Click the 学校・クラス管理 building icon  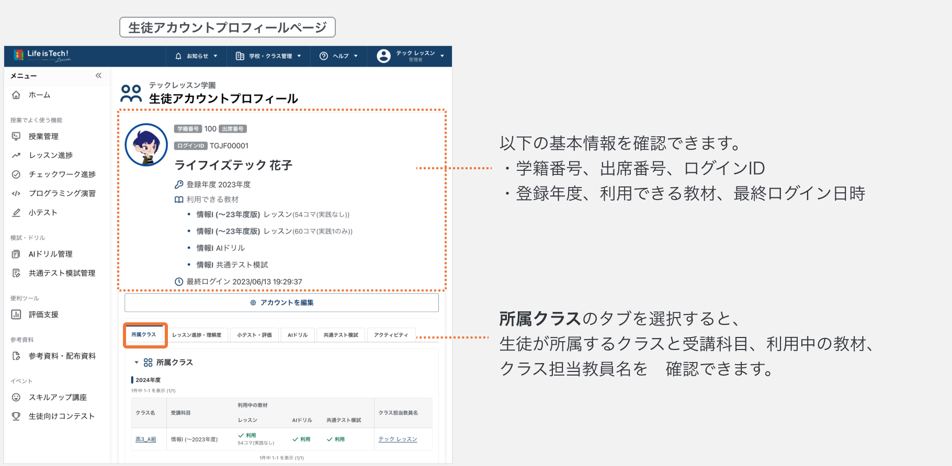tap(240, 56)
